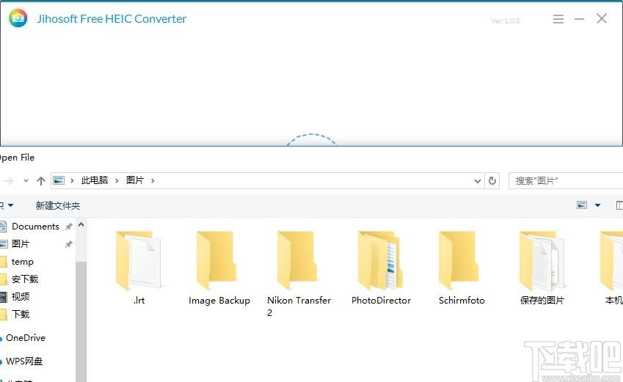Go up one folder level

pos(41,180)
